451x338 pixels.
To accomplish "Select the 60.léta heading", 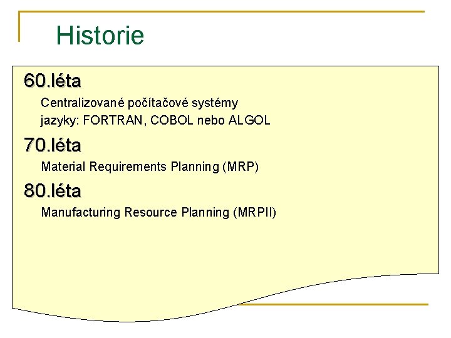I will [53, 81].
